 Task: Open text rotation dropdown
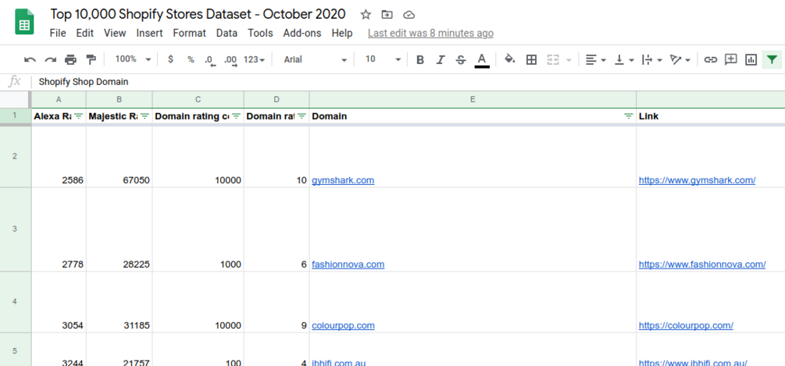click(x=680, y=60)
